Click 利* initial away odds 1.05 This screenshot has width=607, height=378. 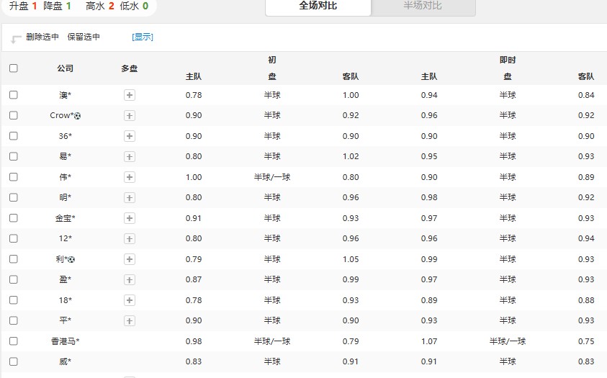coord(351,259)
